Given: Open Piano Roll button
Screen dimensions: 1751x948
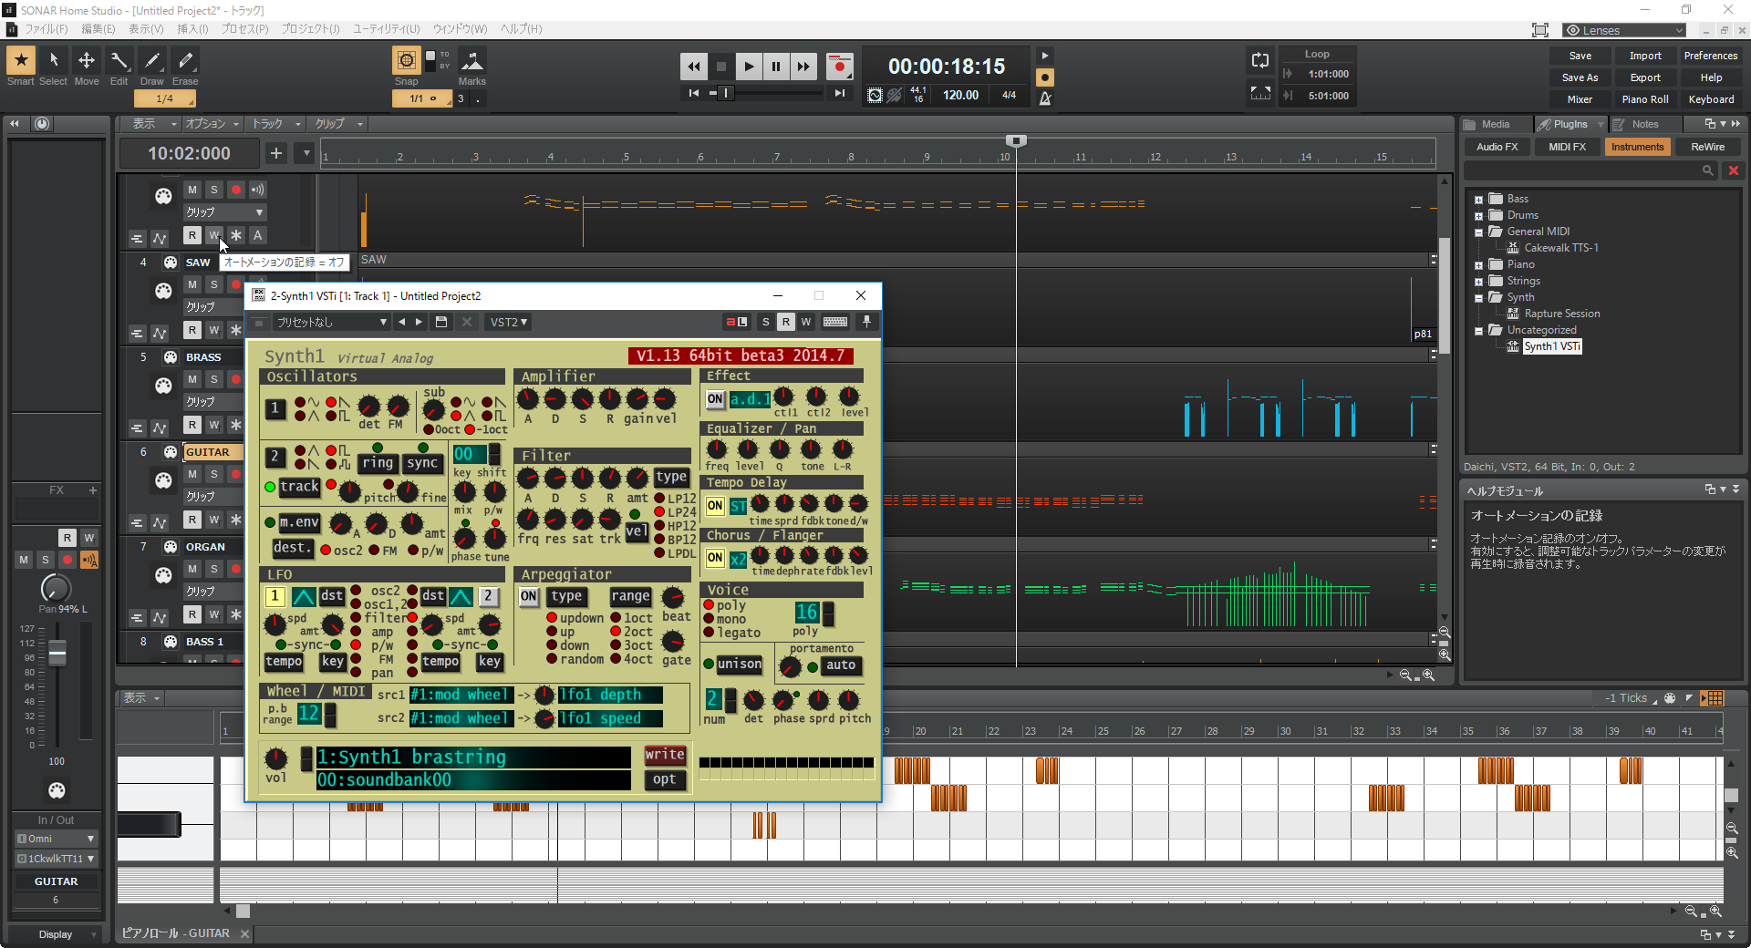Looking at the screenshot, I should click(1645, 99).
